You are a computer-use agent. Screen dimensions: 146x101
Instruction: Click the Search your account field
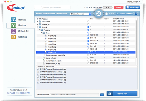coord(52,7)
